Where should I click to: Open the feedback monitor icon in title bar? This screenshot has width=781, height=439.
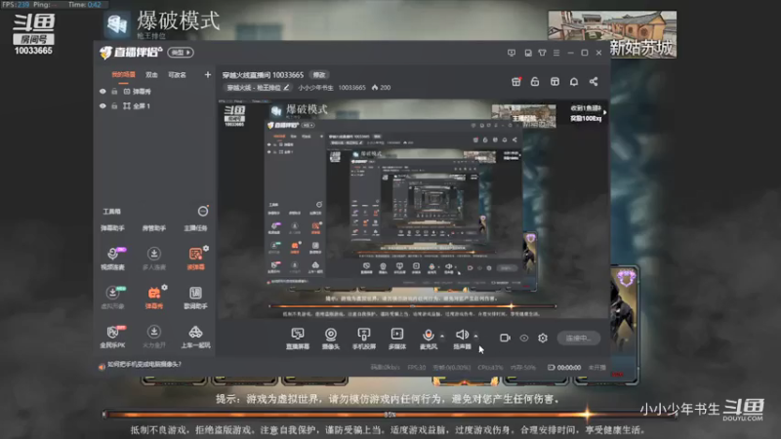(512, 53)
